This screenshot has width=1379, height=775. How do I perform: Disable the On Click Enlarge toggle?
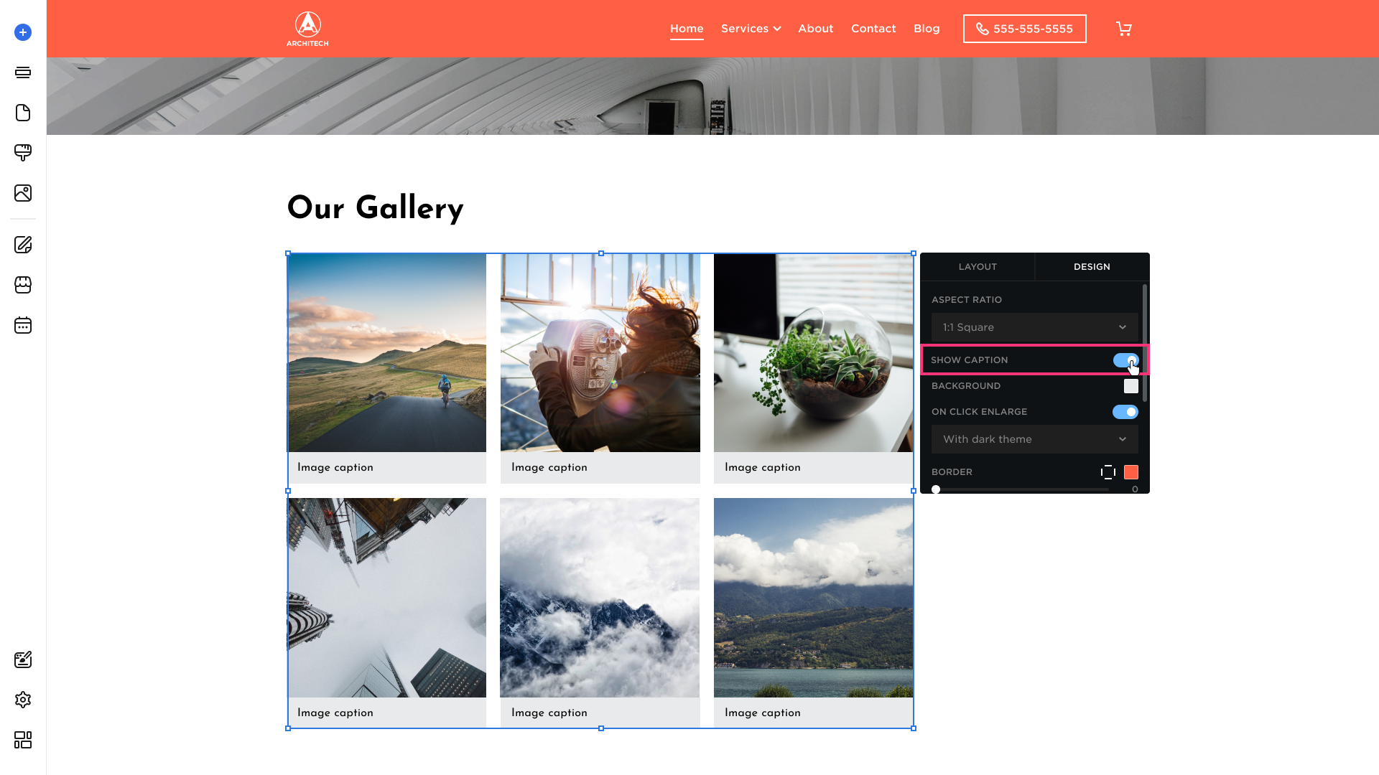[x=1125, y=412]
